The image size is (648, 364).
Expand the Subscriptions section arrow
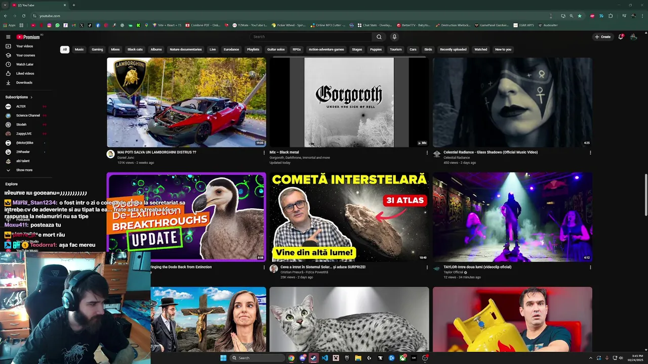click(x=31, y=97)
